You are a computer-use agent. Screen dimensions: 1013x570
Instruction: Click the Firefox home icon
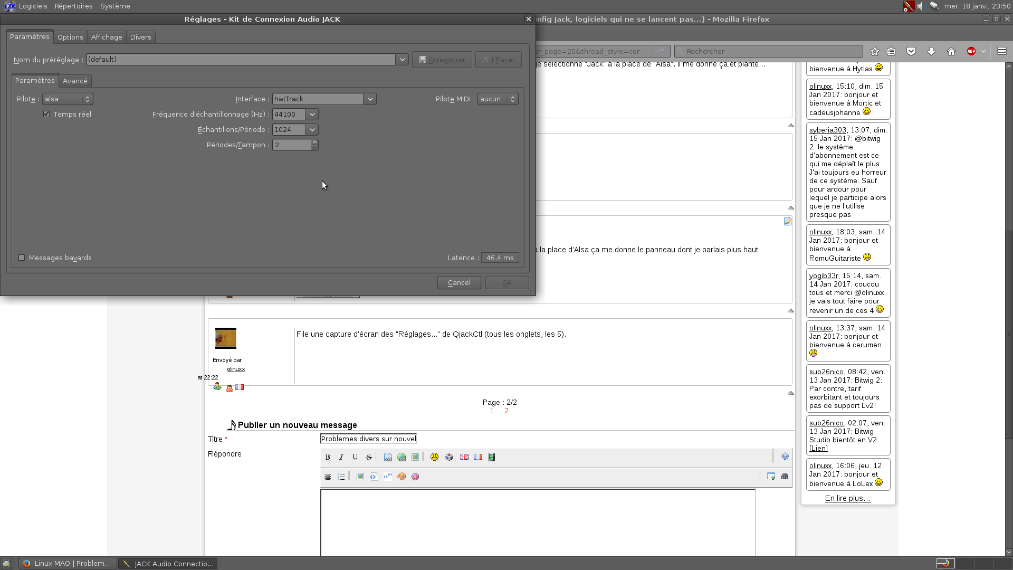pos(951,51)
